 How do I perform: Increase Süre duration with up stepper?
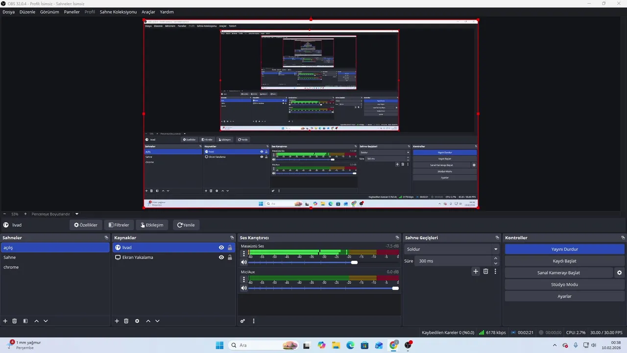496,258
